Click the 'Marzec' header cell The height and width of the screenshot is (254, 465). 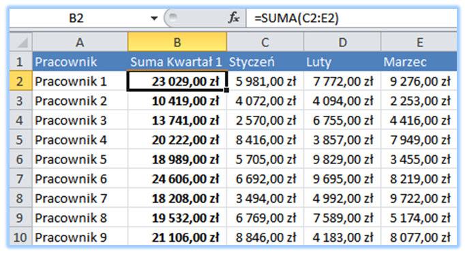pyautogui.click(x=419, y=61)
